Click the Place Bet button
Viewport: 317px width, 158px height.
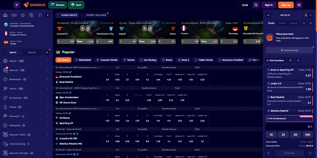(289, 153)
